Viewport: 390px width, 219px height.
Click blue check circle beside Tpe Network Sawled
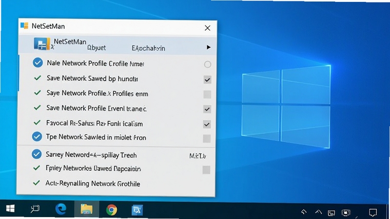[37, 136]
